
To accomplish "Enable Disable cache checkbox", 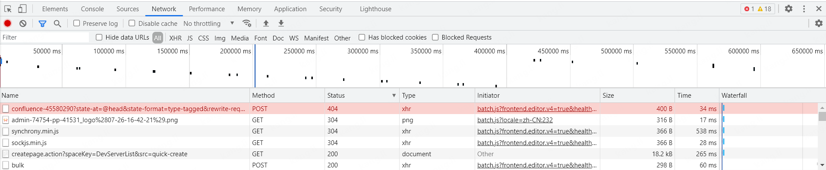I will click(132, 23).
